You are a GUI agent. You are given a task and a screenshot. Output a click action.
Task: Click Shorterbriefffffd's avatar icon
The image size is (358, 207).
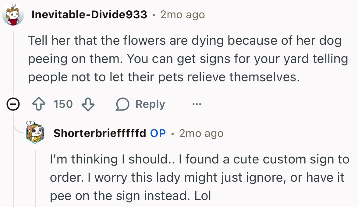pos(35,132)
